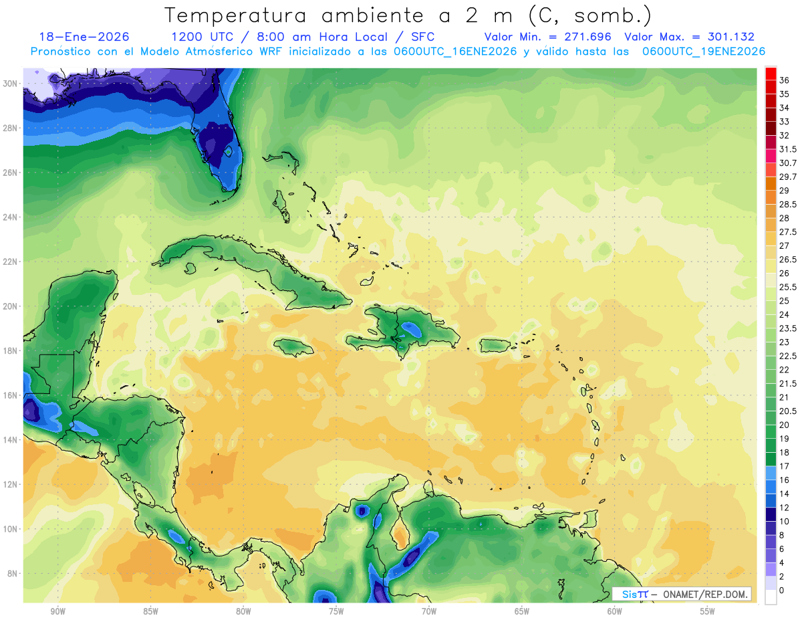Click the legend value 6

pos(782,549)
